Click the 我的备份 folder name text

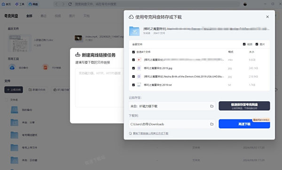(x=27, y=110)
